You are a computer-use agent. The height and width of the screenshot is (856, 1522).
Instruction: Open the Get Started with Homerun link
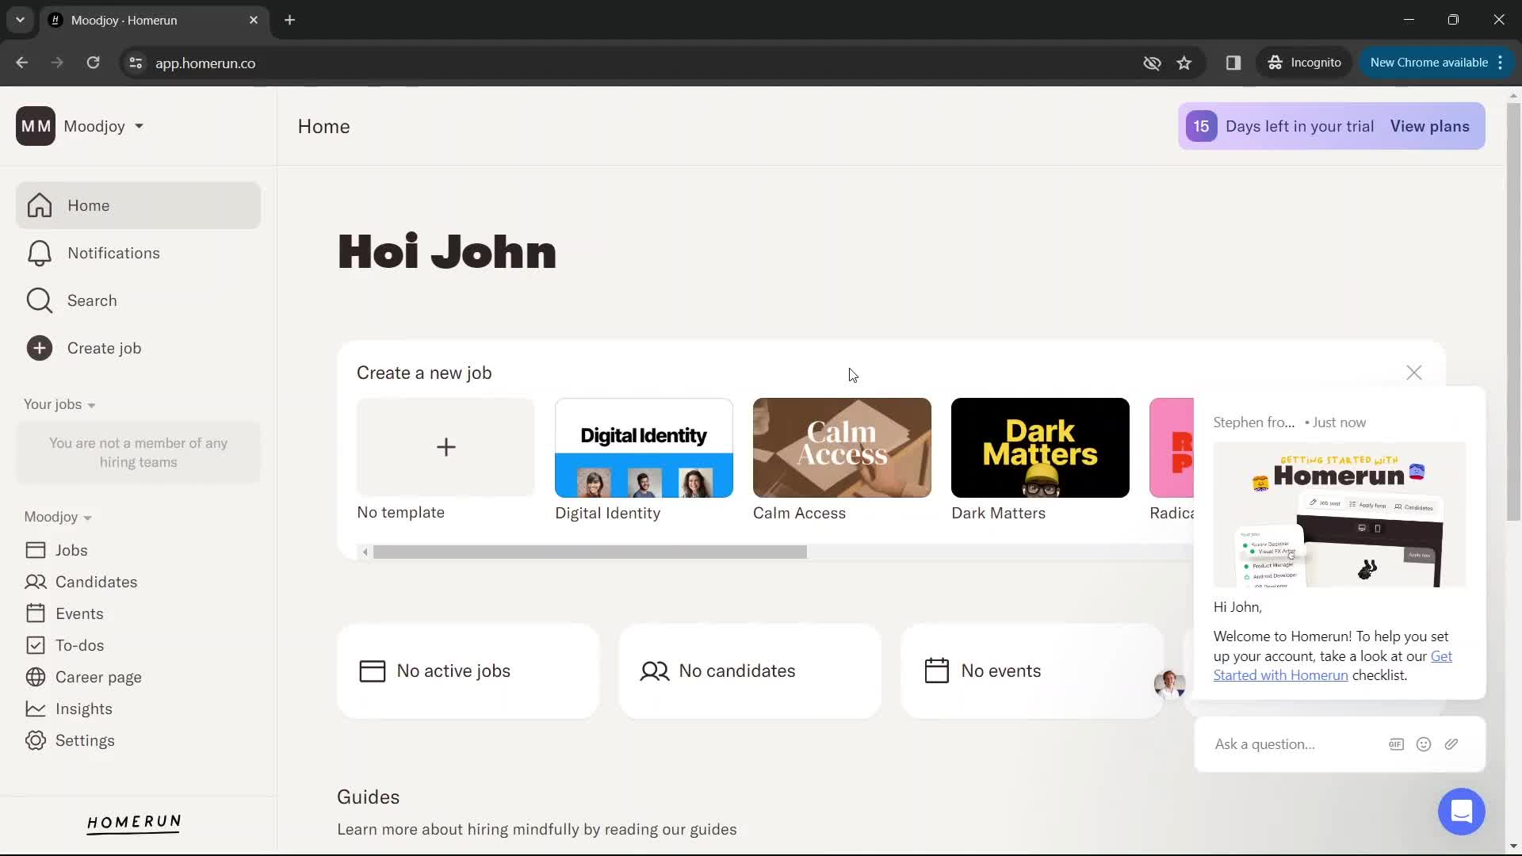click(x=1333, y=666)
